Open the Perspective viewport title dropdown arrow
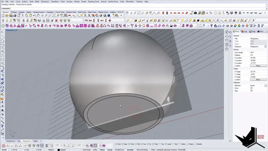The height and width of the screenshot is (151, 268). coord(16,30)
